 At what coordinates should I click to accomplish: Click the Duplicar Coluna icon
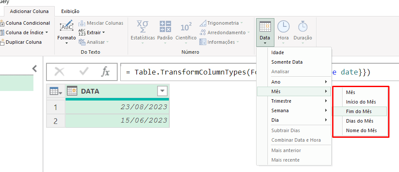point(2,42)
